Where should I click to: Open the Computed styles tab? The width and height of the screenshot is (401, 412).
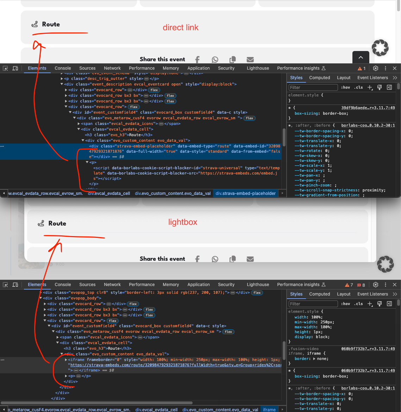click(320, 77)
